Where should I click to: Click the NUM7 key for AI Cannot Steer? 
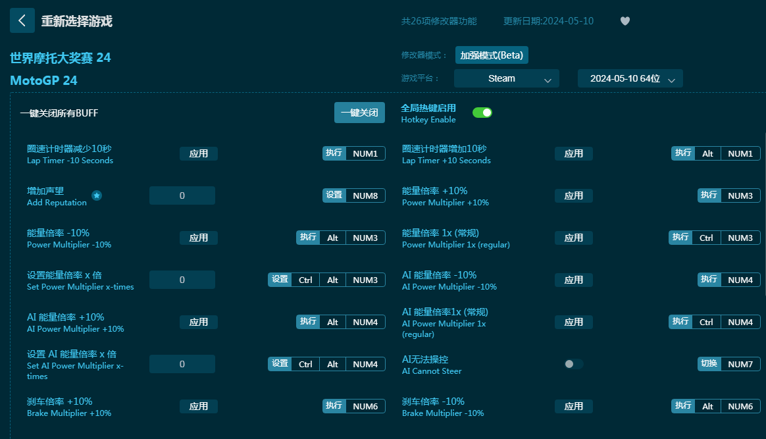(x=740, y=364)
